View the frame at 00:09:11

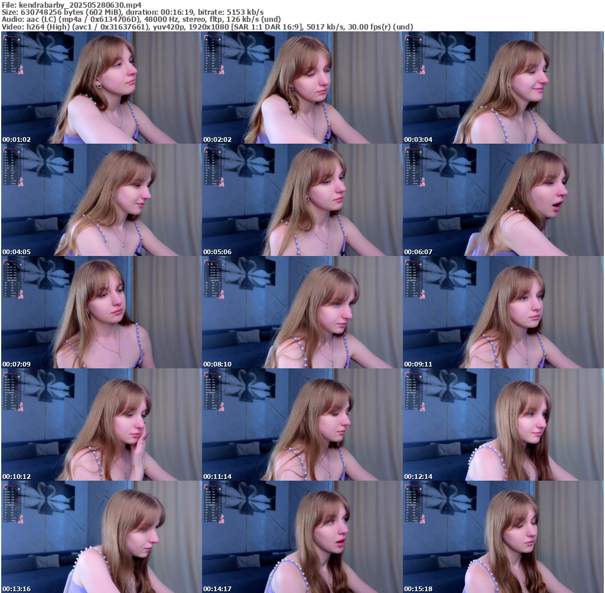pyautogui.click(x=503, y=312)
